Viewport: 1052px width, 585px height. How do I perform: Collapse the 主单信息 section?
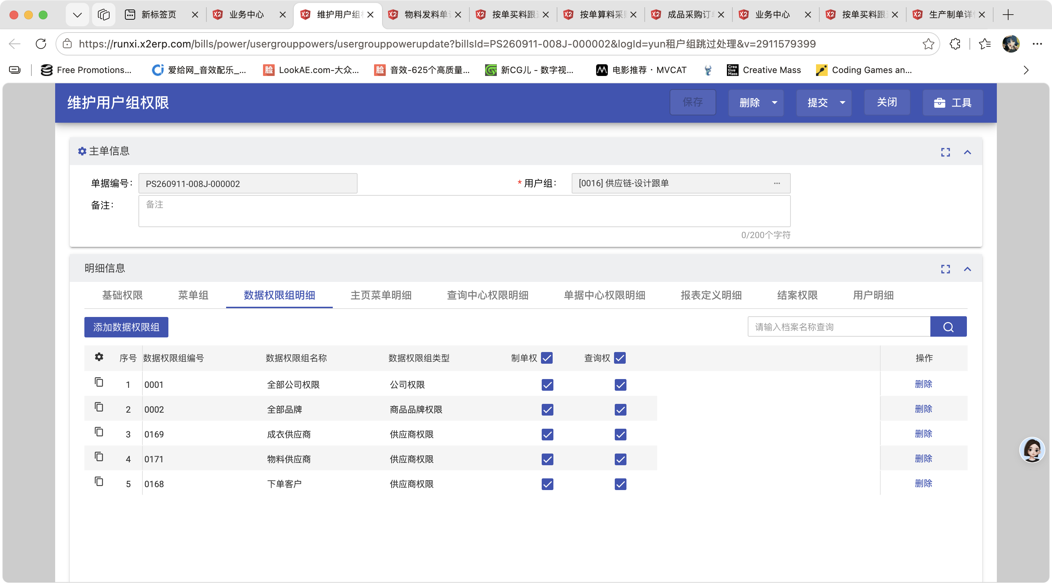[x=968, y=152]
